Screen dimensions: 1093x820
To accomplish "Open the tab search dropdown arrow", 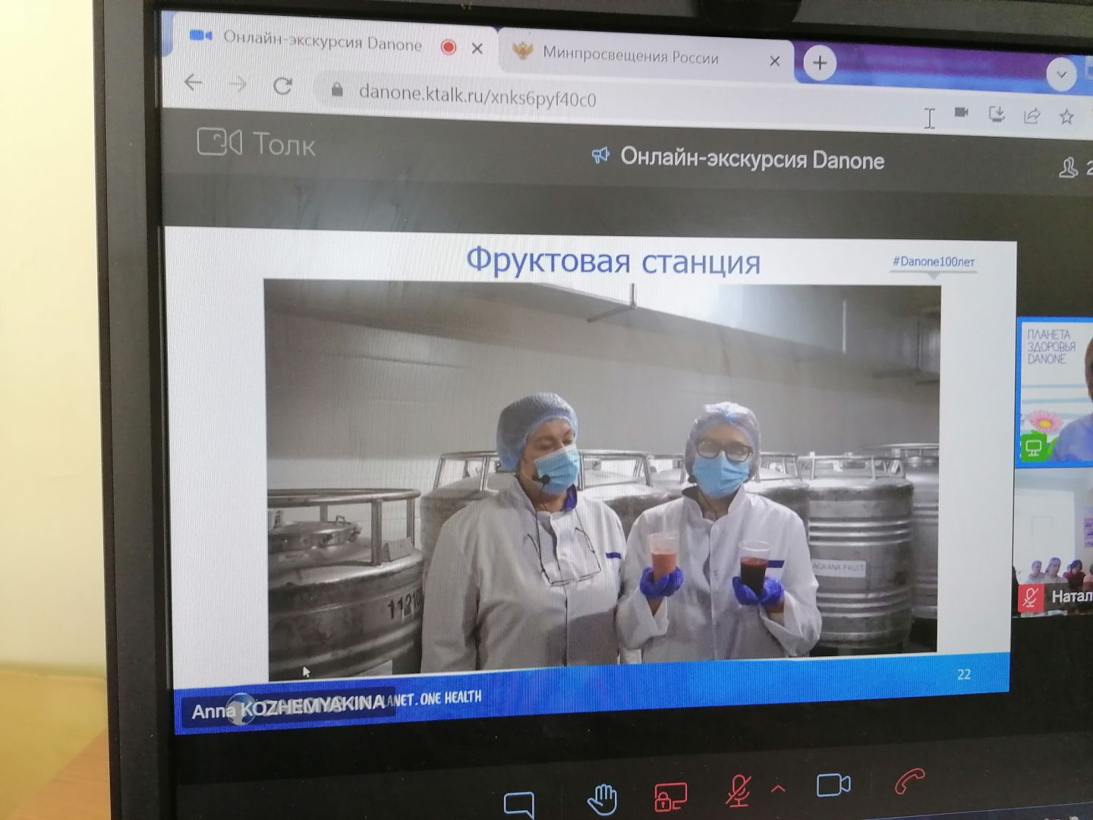I will (x=1061, y=74).
